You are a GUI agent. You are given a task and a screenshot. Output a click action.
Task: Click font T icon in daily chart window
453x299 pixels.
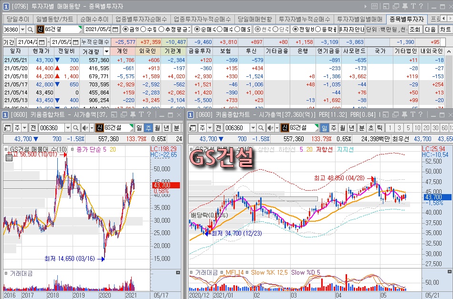(x=413, y=115)
